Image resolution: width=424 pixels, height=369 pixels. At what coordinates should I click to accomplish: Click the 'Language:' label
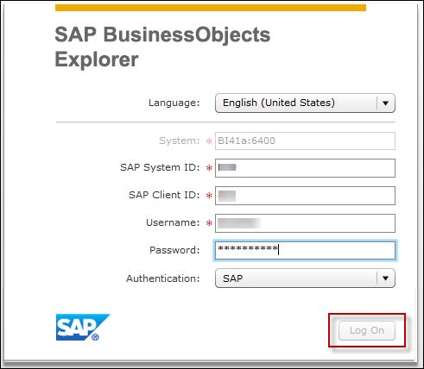coord(174,103)
